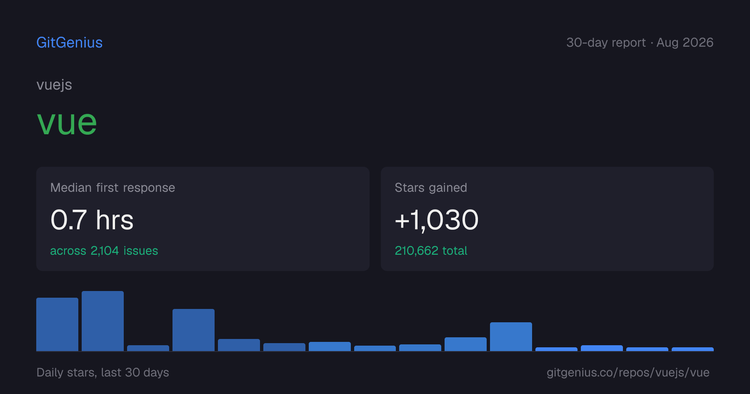Open the vue repository title
This screenshot has height=394, width=750.
[67, 122]
